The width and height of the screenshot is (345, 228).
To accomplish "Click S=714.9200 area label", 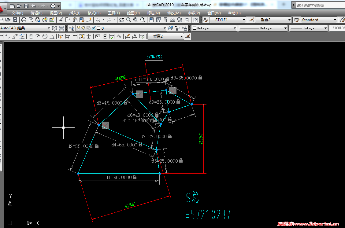I will (x=154, y=57).
